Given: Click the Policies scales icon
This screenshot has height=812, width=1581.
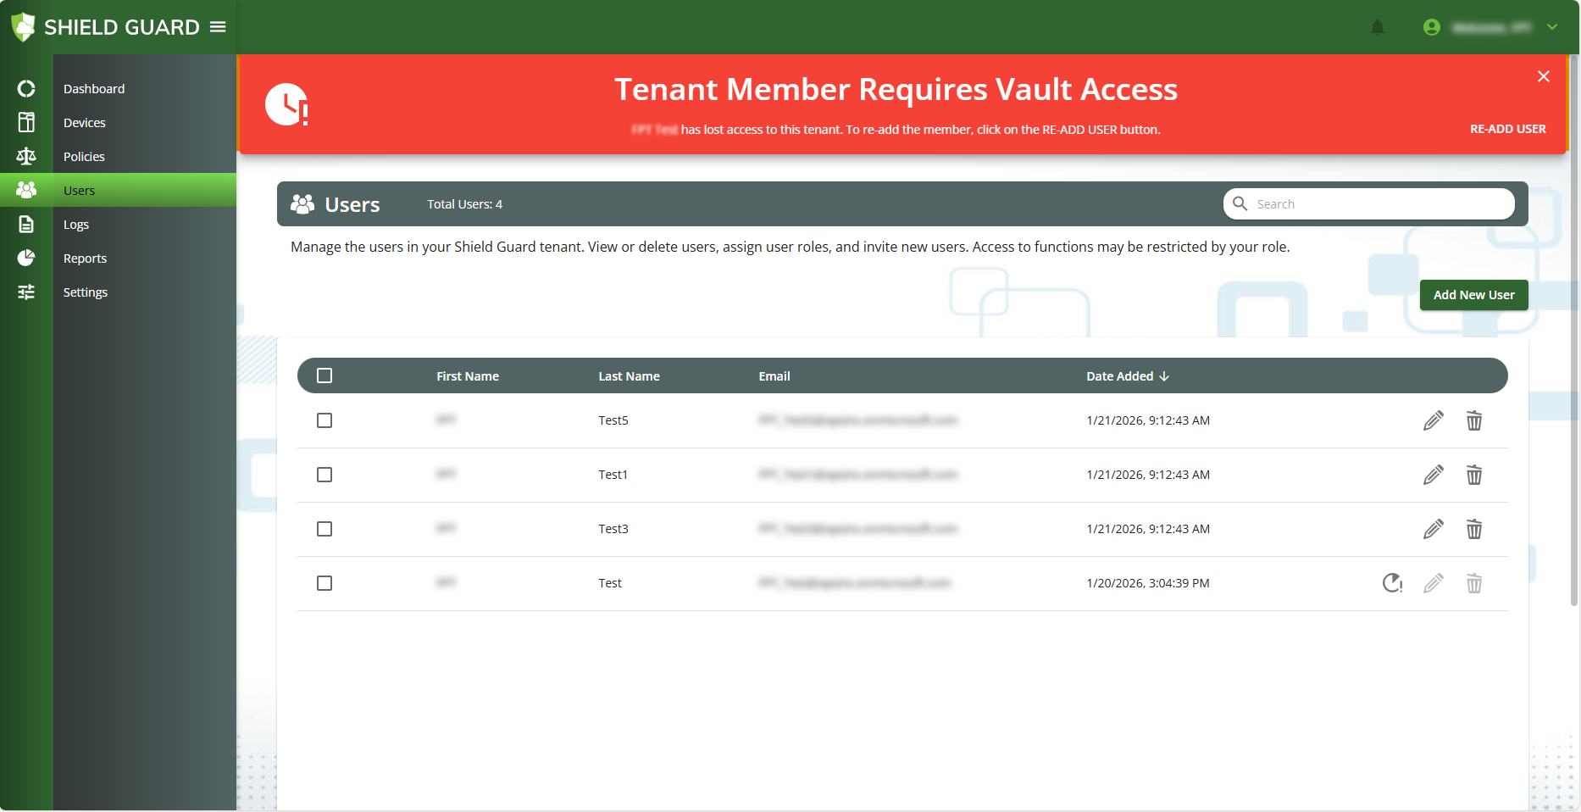Looking at the screenshot, I should (26, 157).
